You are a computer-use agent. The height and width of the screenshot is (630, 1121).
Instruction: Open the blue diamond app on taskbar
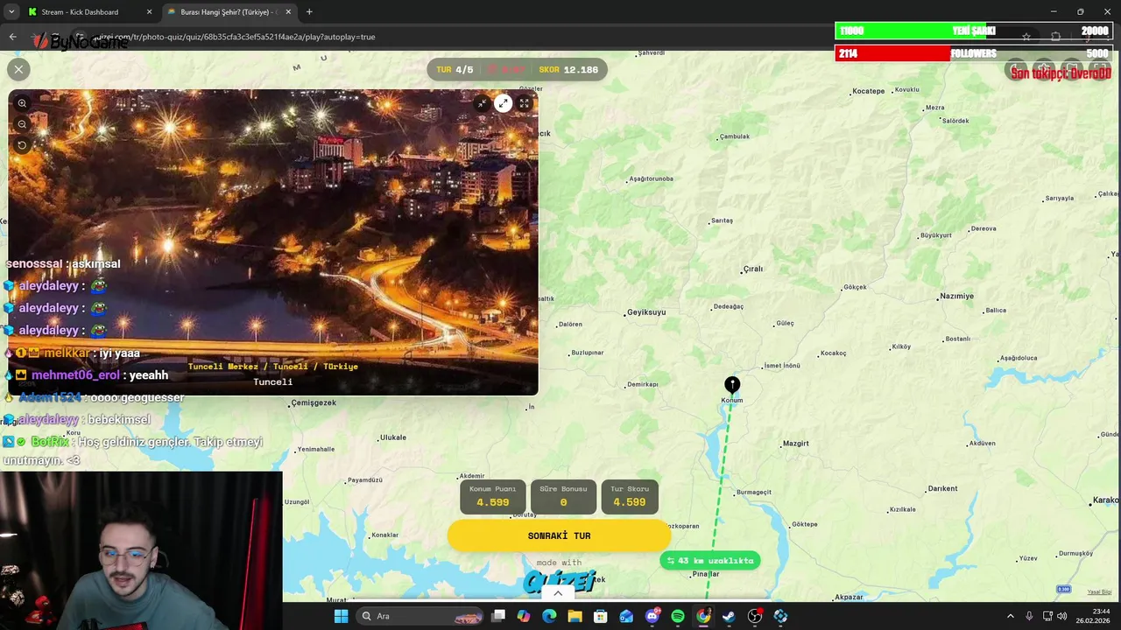point(780,616)
